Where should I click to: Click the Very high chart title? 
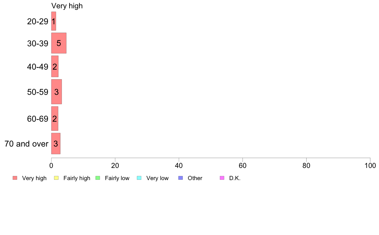(x=67, y=6)
